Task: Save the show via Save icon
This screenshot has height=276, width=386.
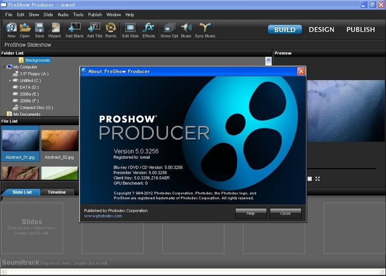Action: [x=39, y=30]
